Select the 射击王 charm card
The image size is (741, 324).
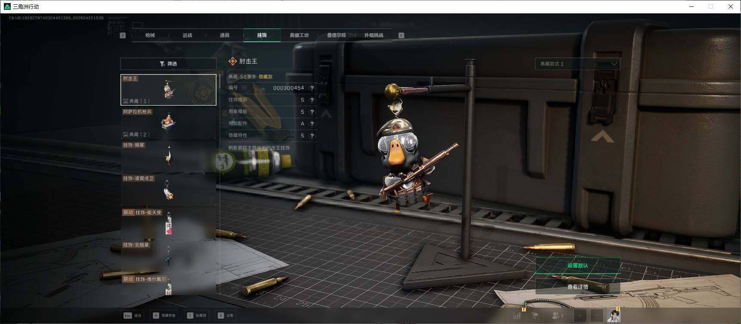(168, 90)
